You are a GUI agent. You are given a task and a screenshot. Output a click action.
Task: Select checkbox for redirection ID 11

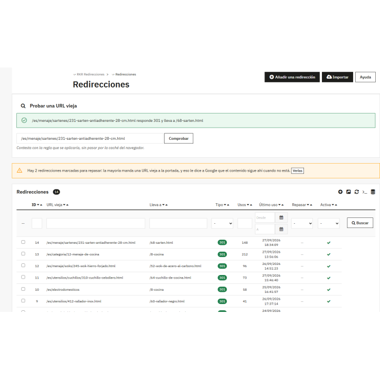(x=23, y=277)
